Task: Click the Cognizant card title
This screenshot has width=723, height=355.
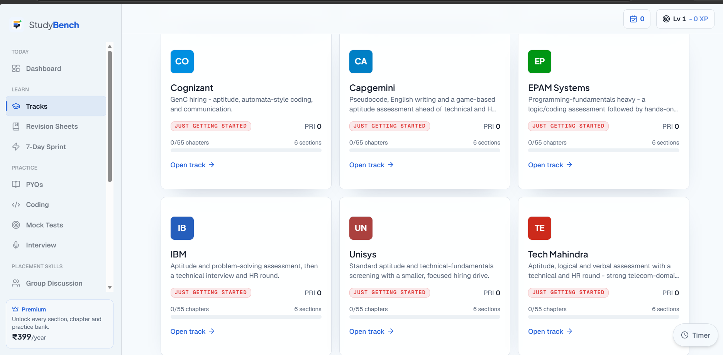Action: (x=192, y=88)
